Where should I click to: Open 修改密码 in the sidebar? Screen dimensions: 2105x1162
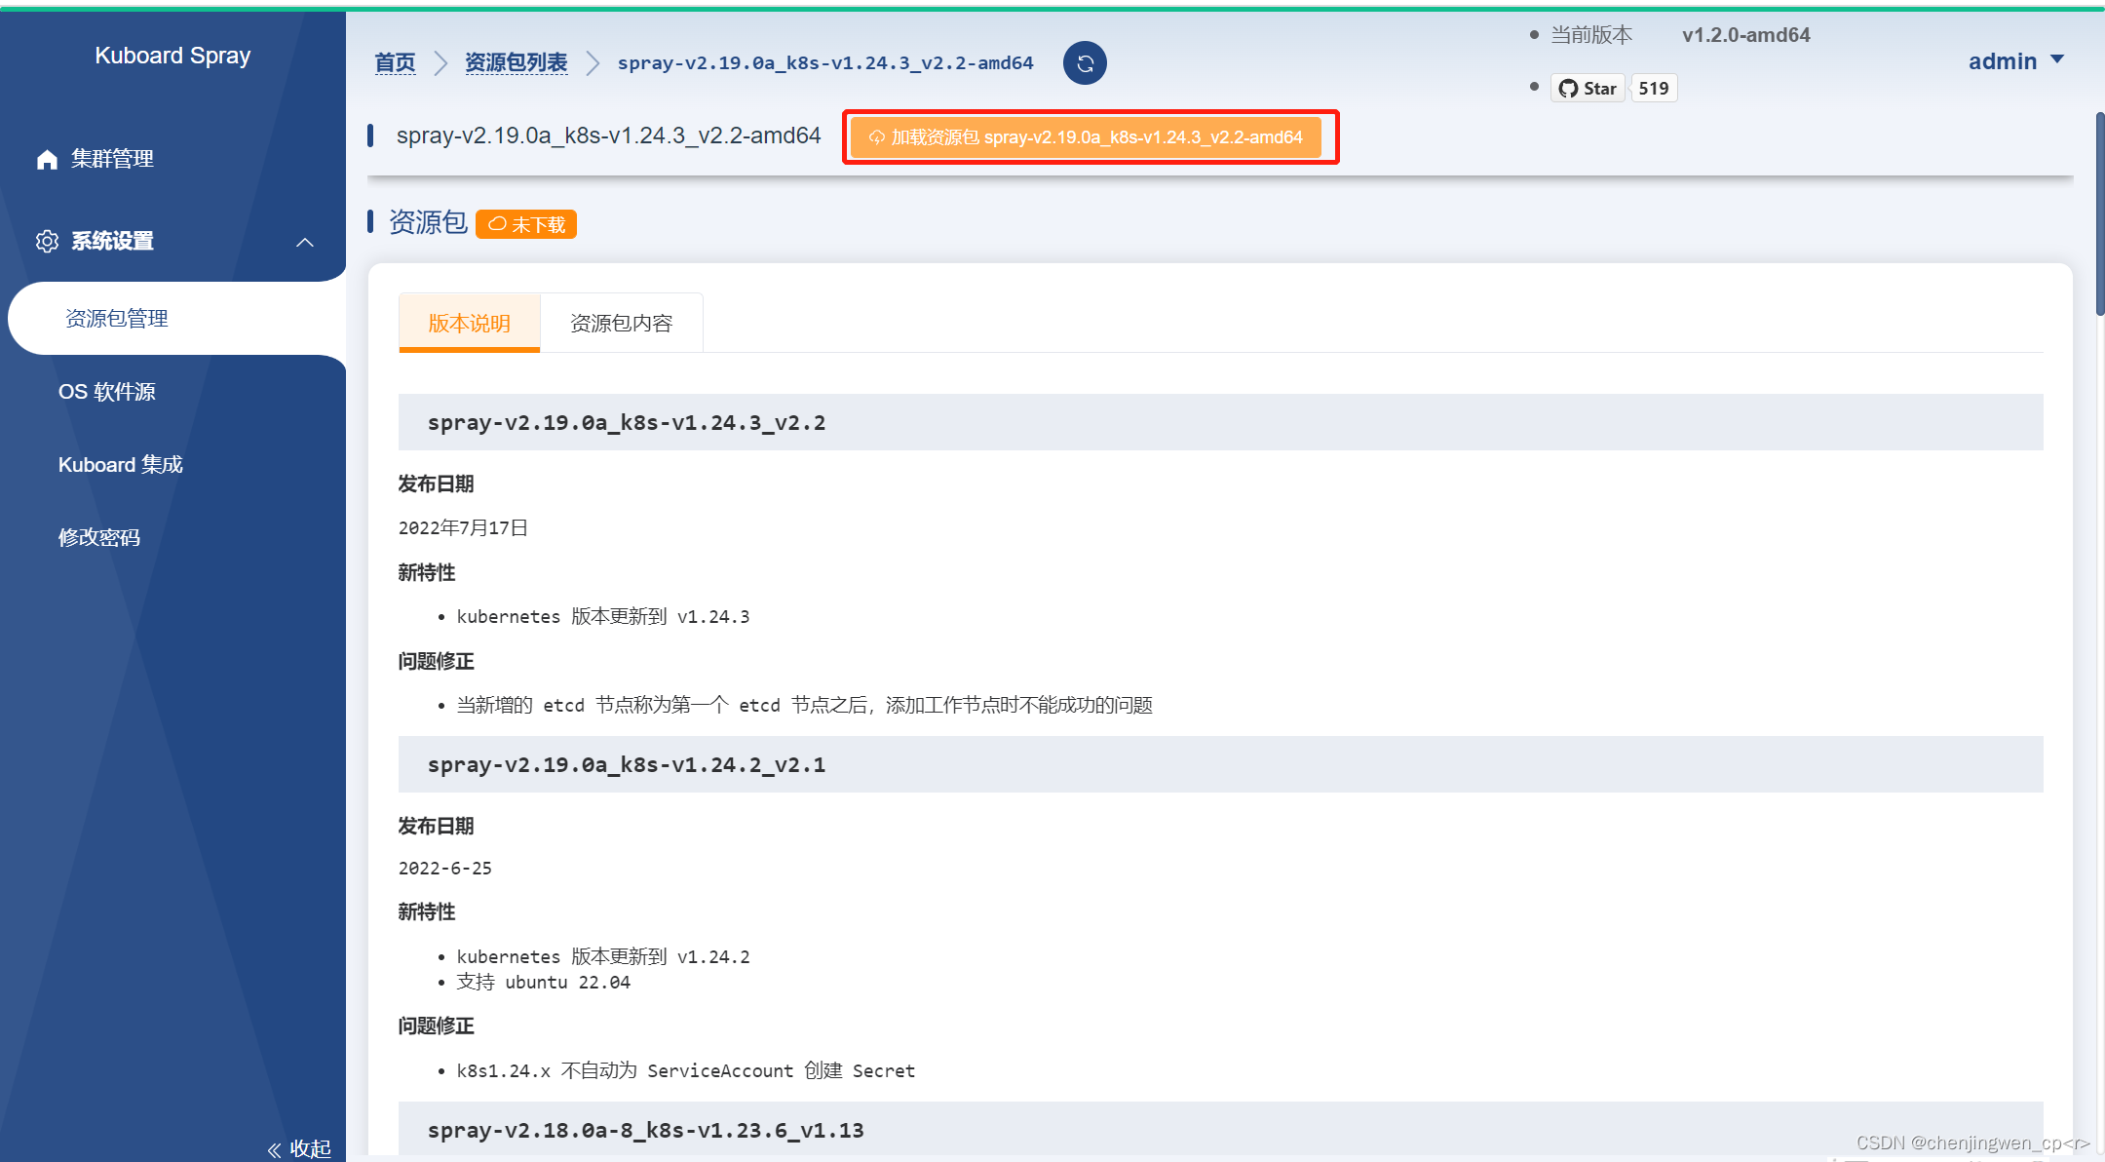point(99,538)
